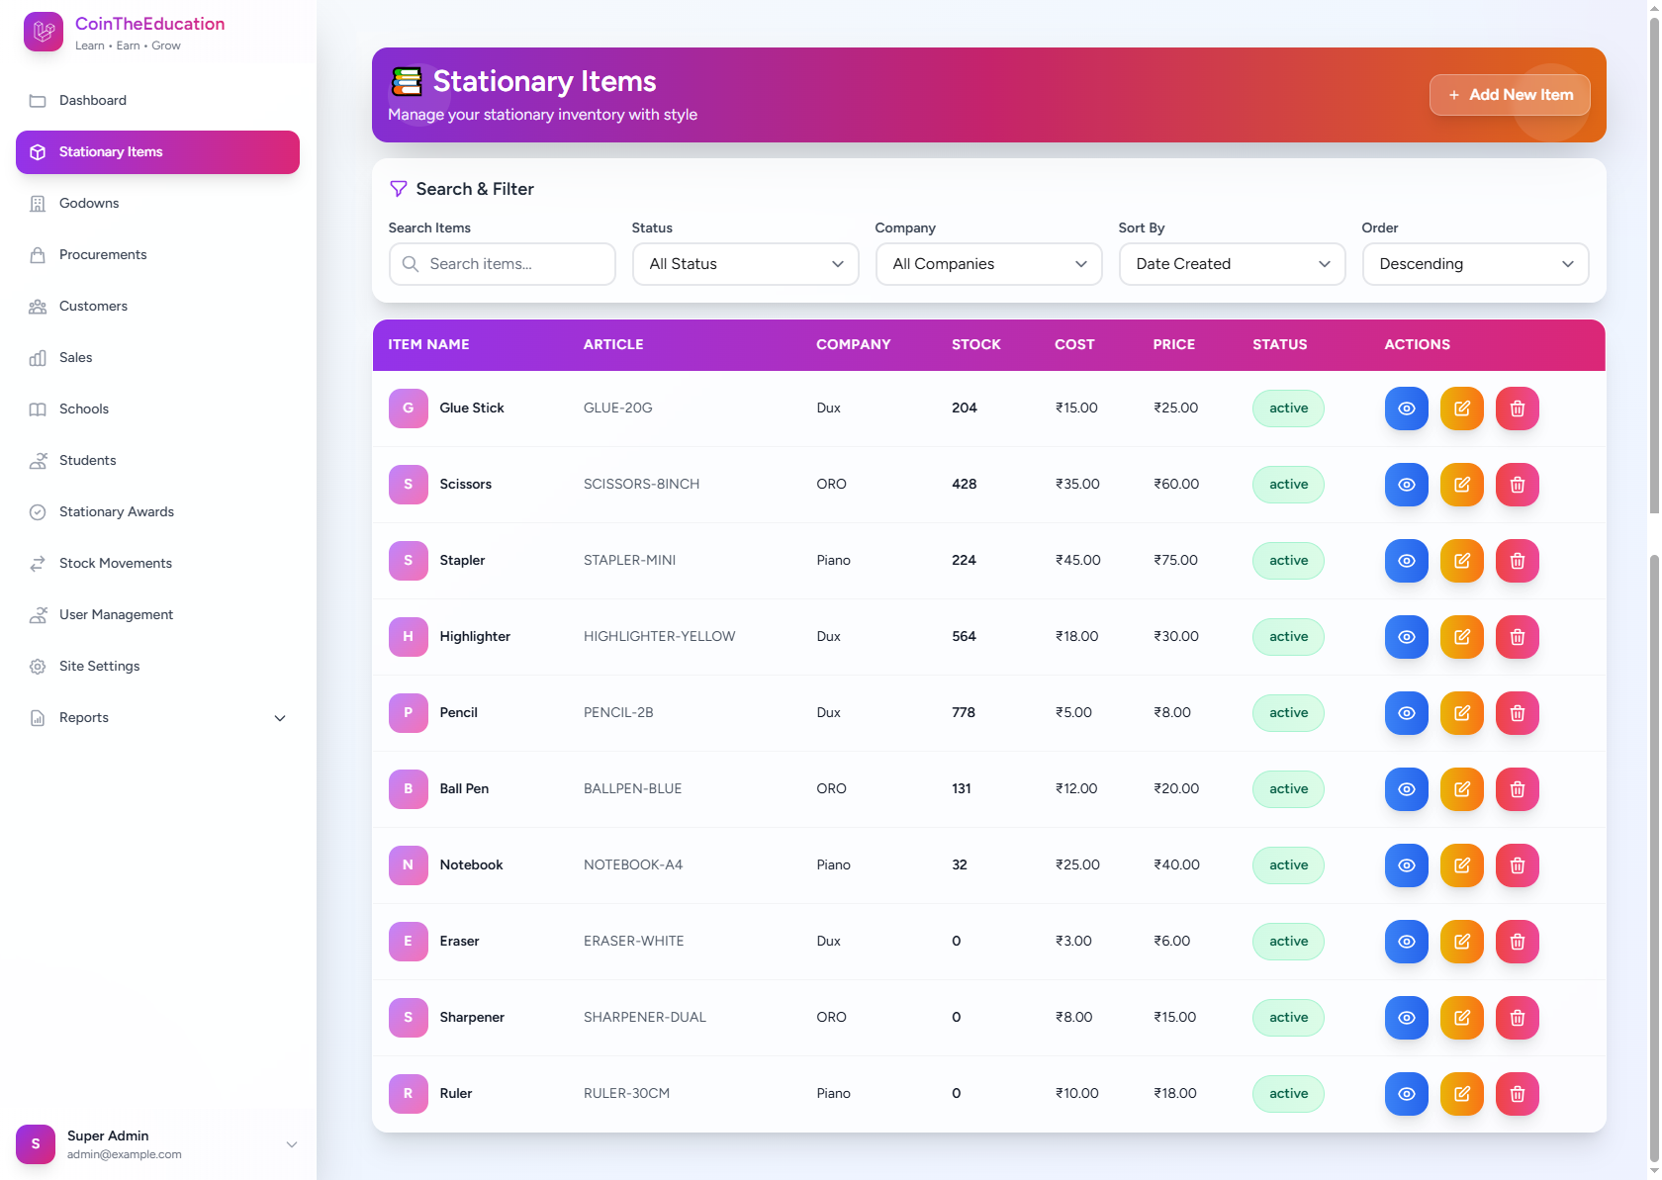1662x1180 pixels.
Task: View Eraser details with the eye icon
Action: click(1406, 942)
